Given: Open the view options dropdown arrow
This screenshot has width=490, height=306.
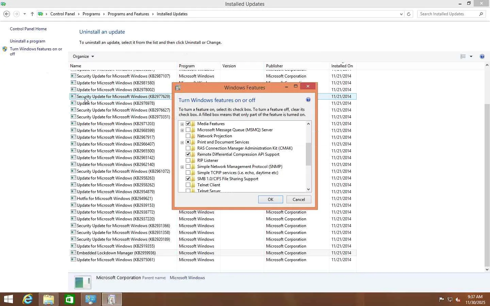Looking at the screenshot, I should tap(471, 56).
